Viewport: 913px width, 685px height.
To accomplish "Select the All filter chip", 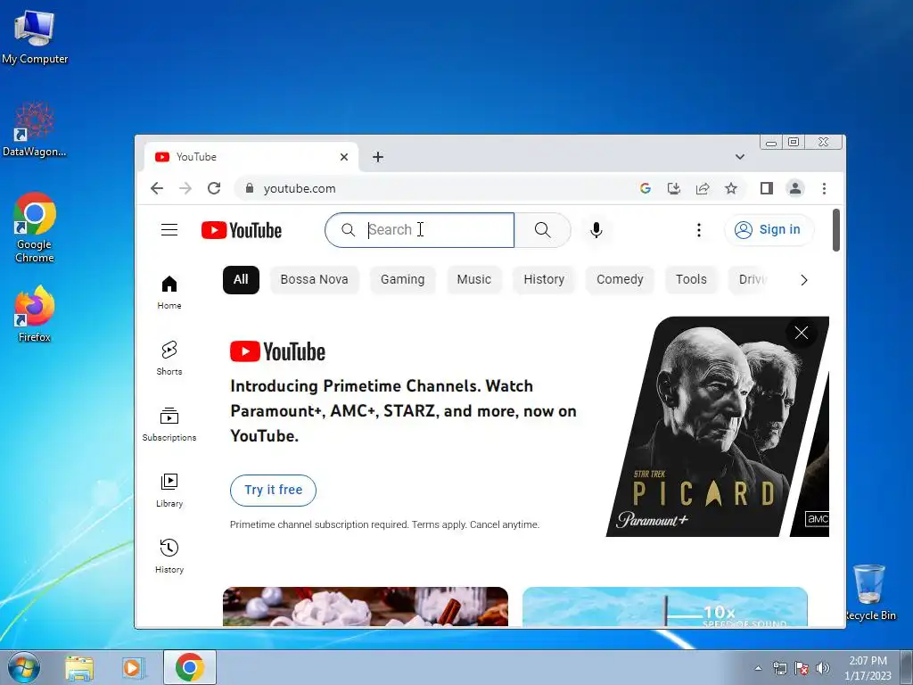I will pyautogui.click(x=241, y=279).
